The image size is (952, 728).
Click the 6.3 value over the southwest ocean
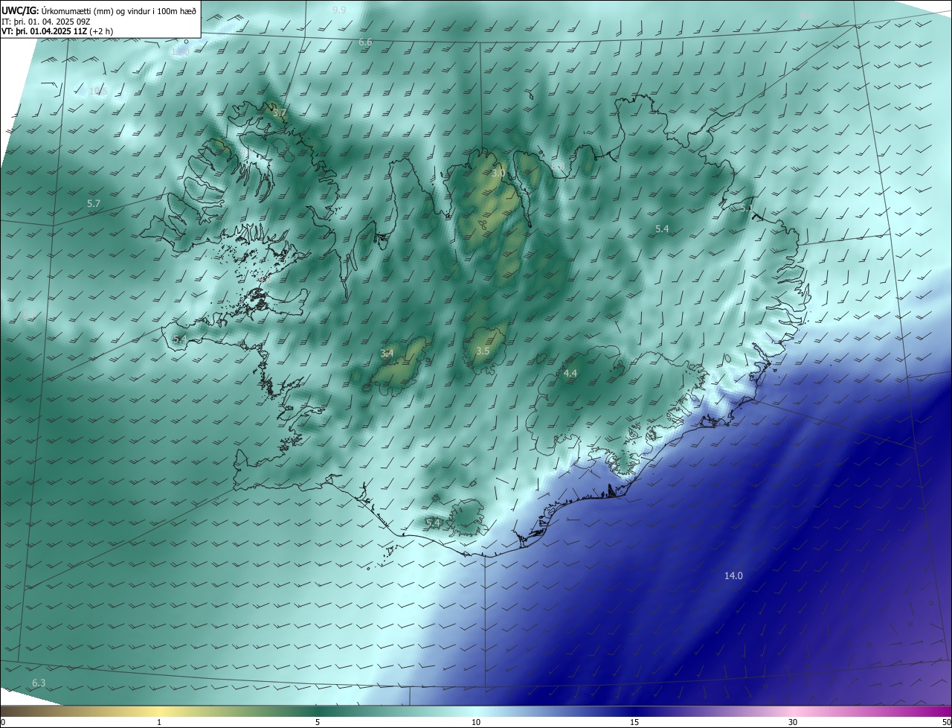(39, 683)
